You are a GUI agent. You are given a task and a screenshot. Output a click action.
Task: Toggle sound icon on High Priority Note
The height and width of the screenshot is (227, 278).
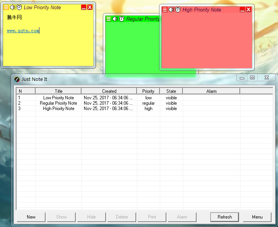click(x=171, y=10)
